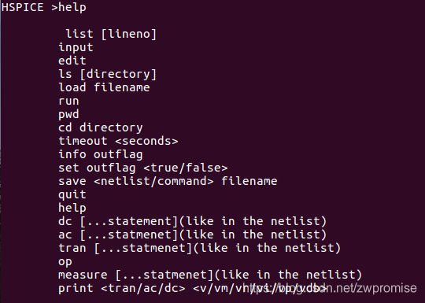
Task: Click the 'ac [...statmenet]' help line
Action: 193,235
